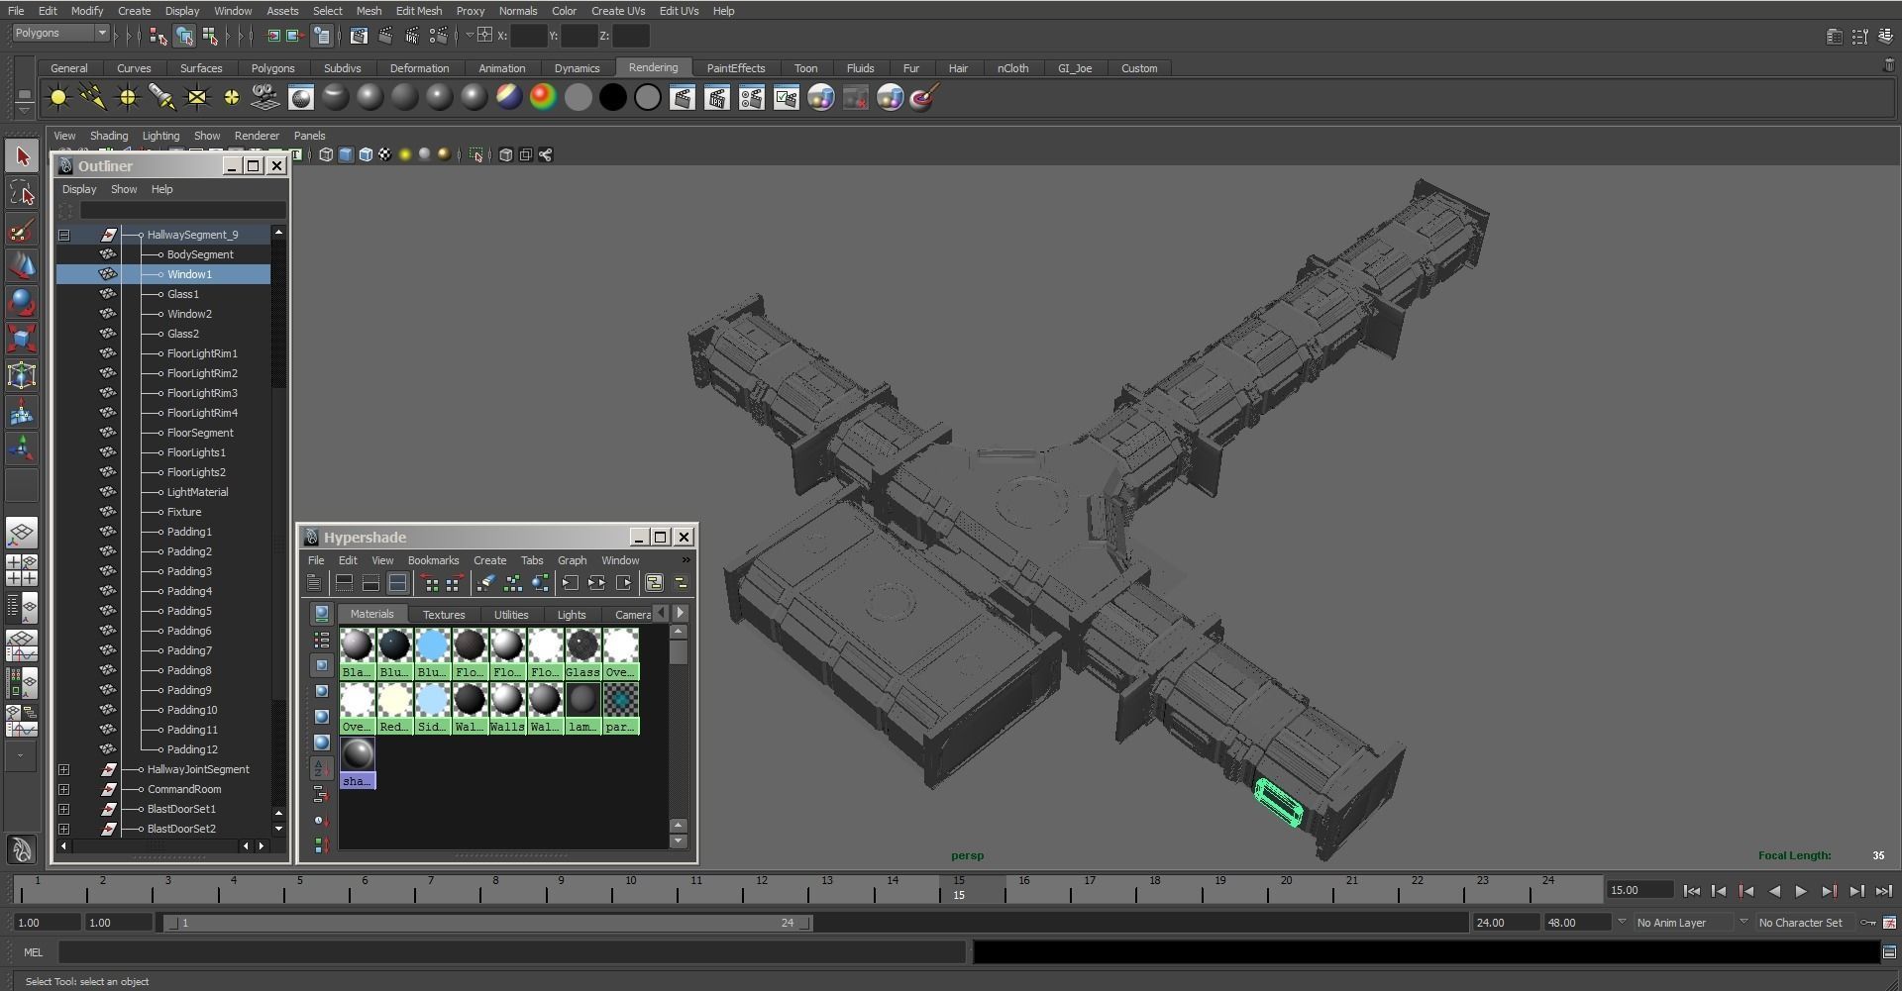Select the Move tool cone icon
Screen dimensions: 1902x991
22,265
